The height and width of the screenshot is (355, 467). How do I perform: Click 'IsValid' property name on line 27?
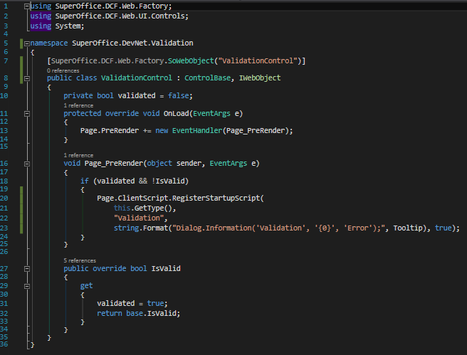tap(166, 269)
